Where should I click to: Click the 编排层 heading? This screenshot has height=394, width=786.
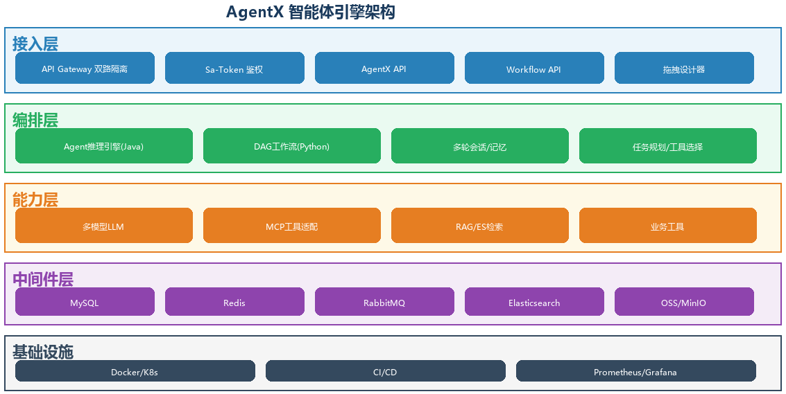[x=35, y=120]
